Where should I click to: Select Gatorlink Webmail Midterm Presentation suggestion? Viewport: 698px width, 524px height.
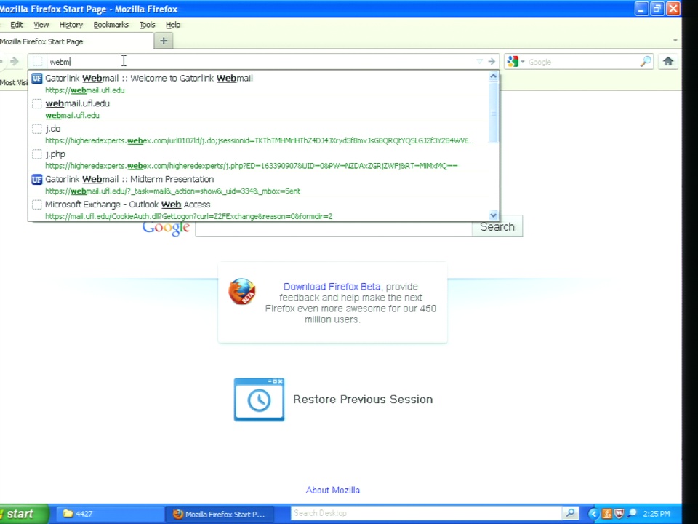[259, 184]
